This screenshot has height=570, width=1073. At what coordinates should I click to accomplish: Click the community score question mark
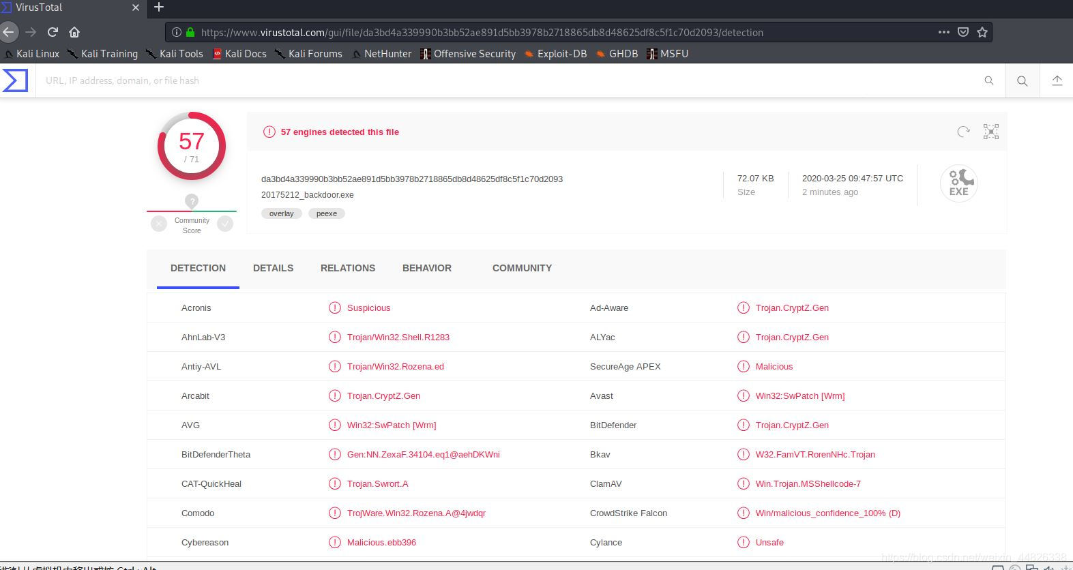coord(192,201)
